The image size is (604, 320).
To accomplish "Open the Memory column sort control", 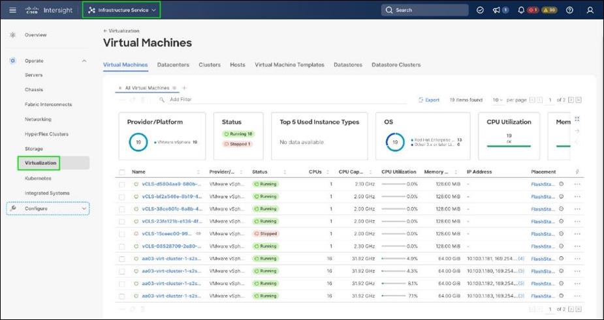I will click(x=456, y=172).
